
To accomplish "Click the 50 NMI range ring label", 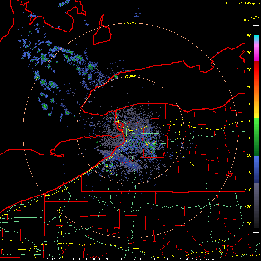I will tap(130, 77).
